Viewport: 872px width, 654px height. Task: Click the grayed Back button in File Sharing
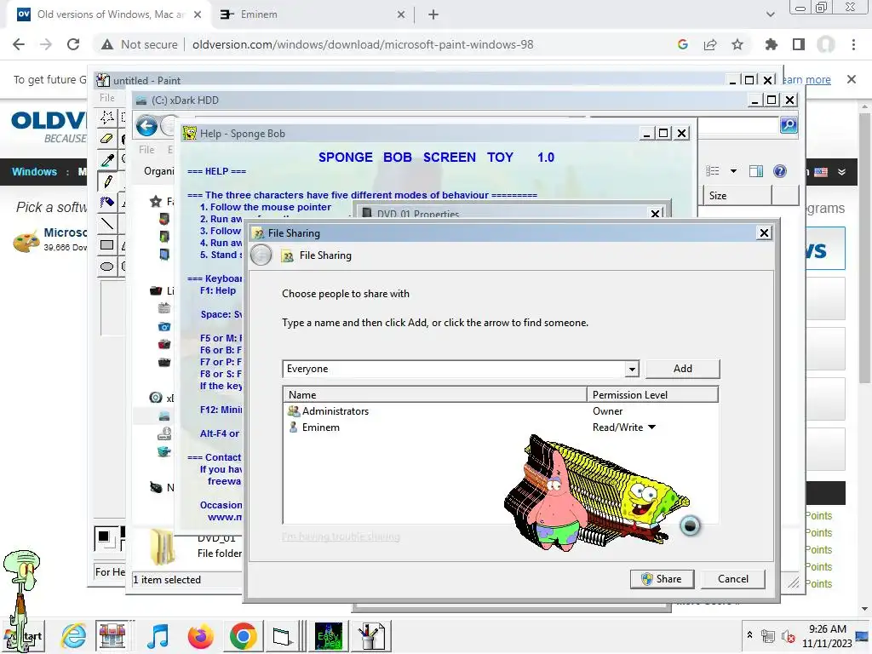[261, 255]
